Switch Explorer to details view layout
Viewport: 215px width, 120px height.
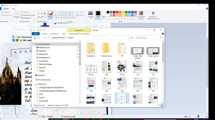point(159,105)
